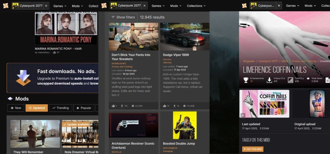Remove Cyberpunk 2077 game chip in left window
Screen dimensions: 330x154
(x=46, y=6)
